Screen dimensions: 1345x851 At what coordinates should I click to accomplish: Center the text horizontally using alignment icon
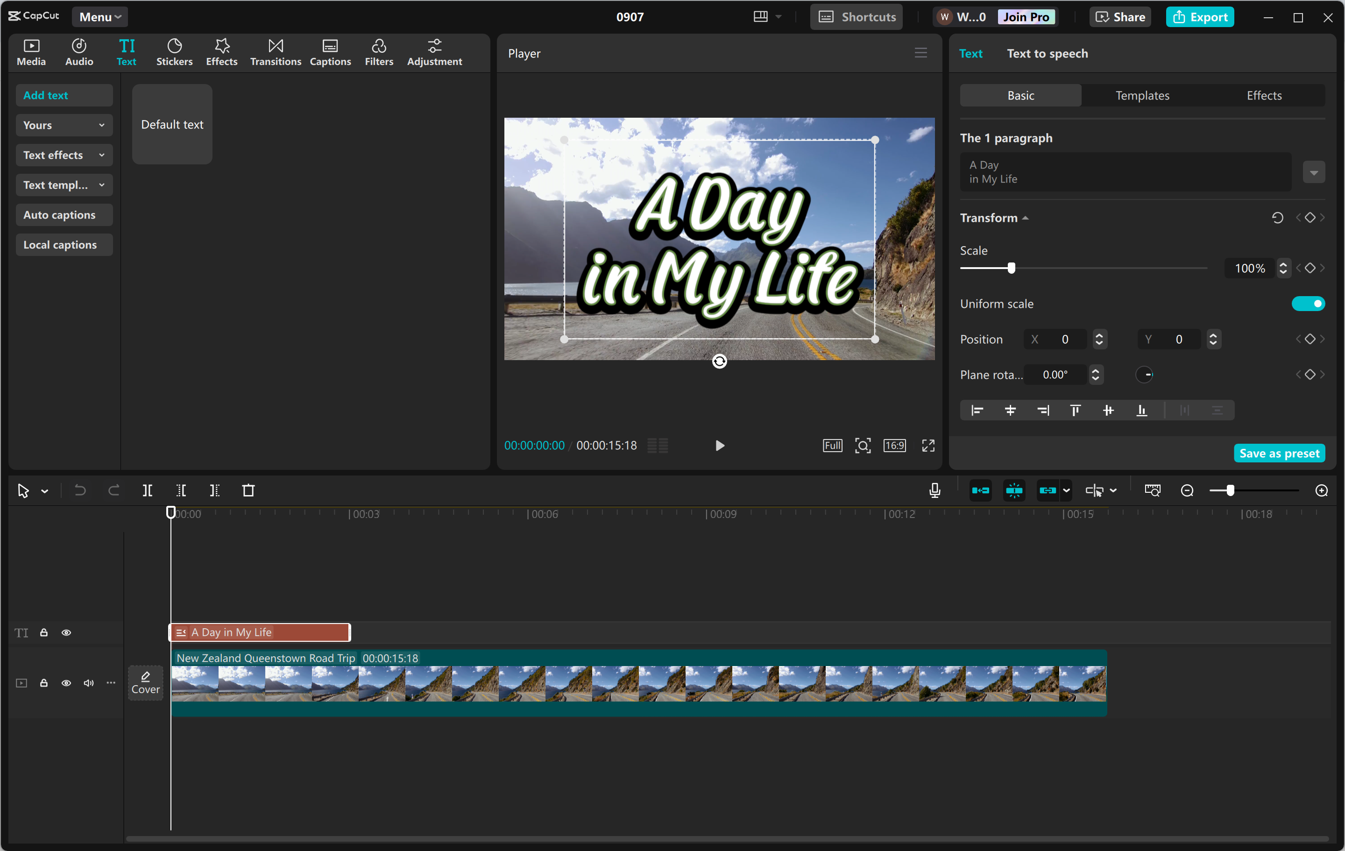point(1010,410)
